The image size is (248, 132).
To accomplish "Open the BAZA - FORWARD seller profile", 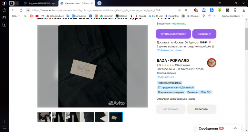I will [173, 61].
